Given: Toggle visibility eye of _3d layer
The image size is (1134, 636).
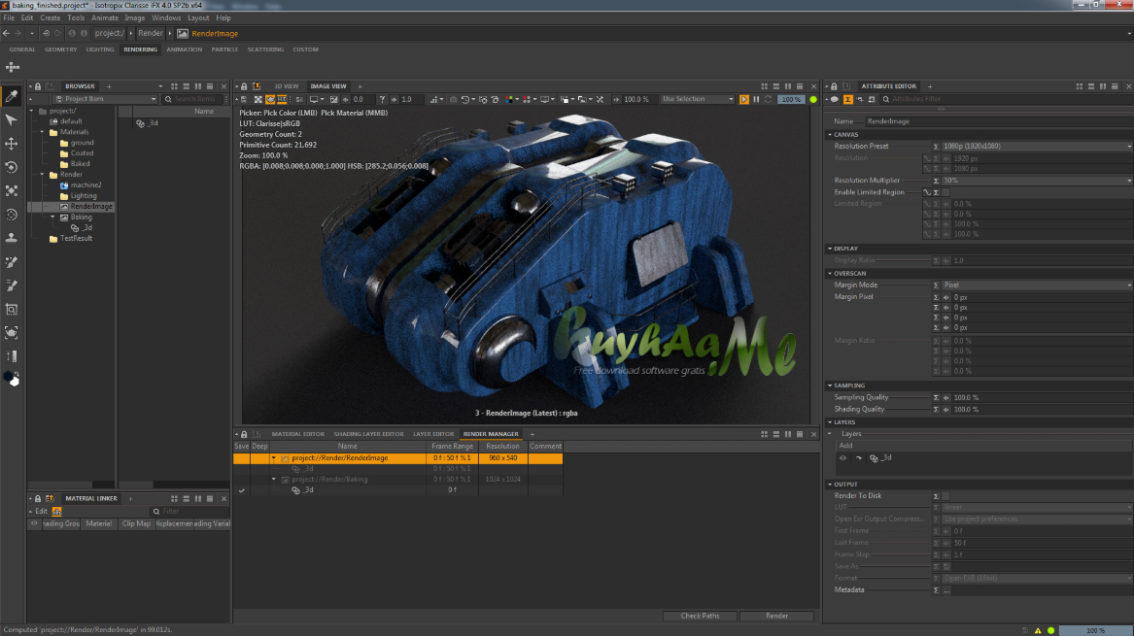Looking at the screenshot, I should 842,457.
